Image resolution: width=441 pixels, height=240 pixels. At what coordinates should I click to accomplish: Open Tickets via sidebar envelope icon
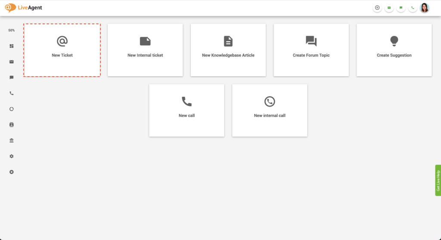tap(12, 62)
